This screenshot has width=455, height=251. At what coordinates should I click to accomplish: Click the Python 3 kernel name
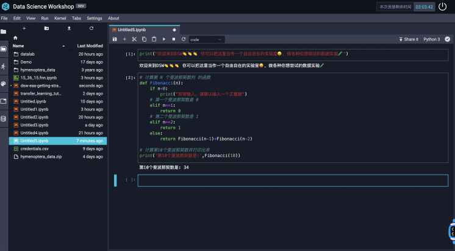pos(431,39)
